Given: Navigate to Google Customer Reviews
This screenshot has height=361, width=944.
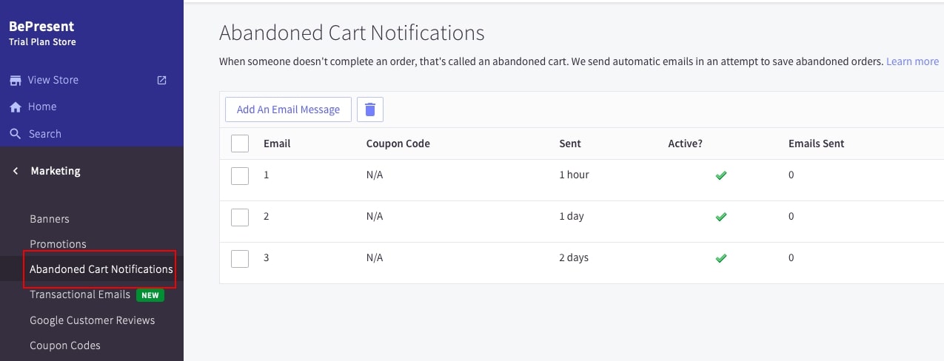Looking at the screenshot, I should (x=93, y=320).
